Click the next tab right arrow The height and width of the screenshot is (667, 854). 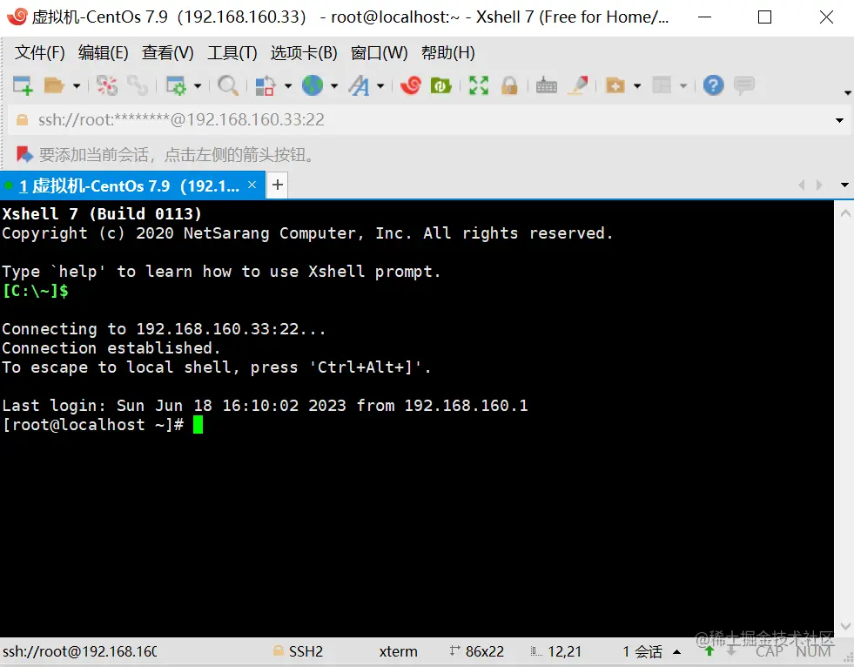[819, 185]
